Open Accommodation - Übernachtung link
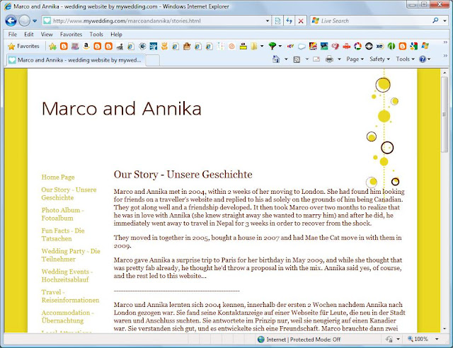453x348 pixels. [x=68, y=316]
